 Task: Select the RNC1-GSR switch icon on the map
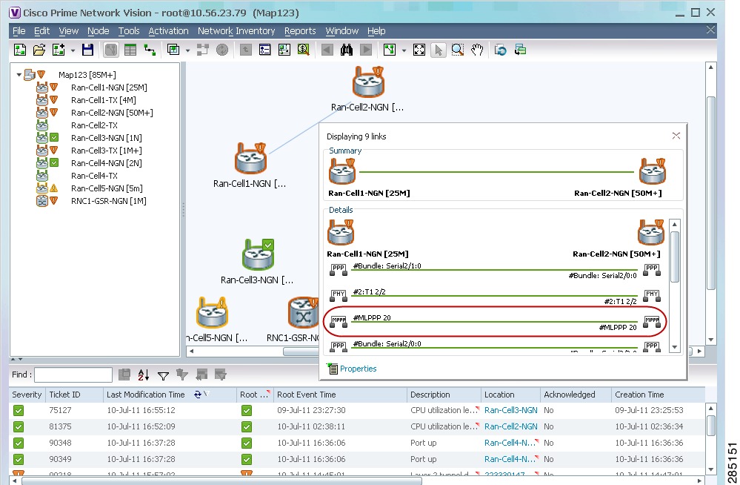pos(303,312)
